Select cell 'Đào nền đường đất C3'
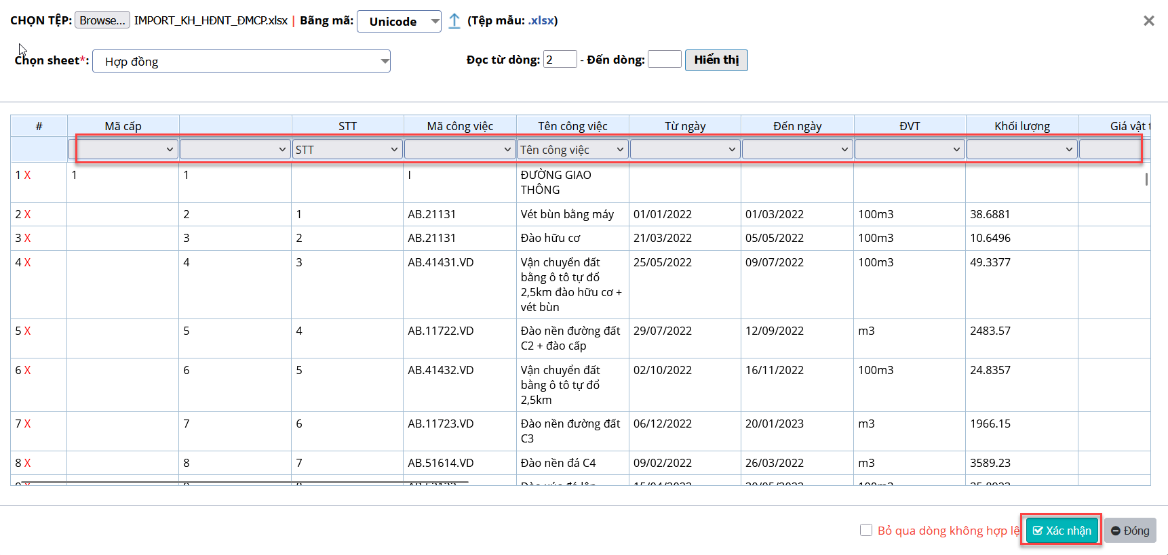 click(x=572, y=431)
